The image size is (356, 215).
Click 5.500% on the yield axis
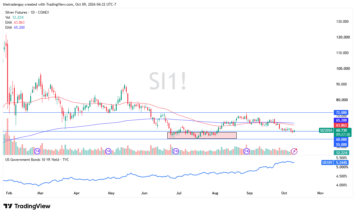click(341, 158)
